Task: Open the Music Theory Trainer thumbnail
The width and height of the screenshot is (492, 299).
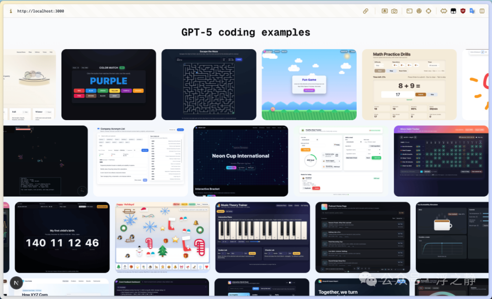Action: 263,237
